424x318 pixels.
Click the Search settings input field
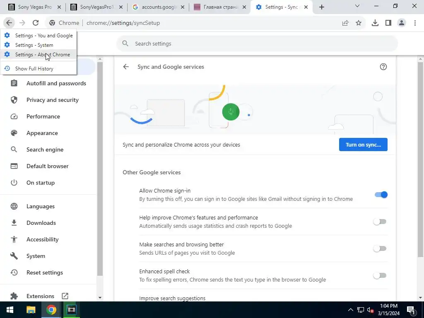click(257, 43)
